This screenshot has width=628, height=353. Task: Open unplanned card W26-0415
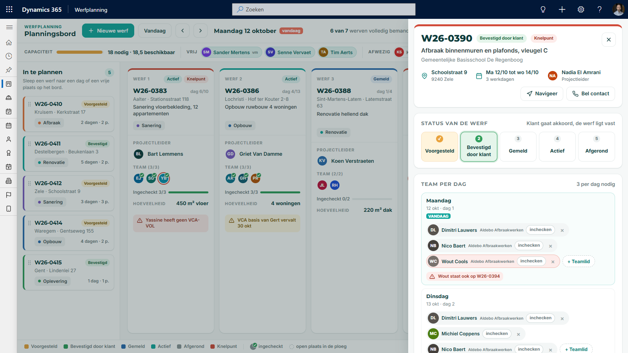(x=69, y=272)
